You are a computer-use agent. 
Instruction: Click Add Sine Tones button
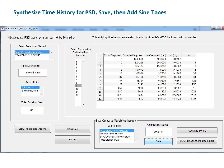(x=197, y=131)
